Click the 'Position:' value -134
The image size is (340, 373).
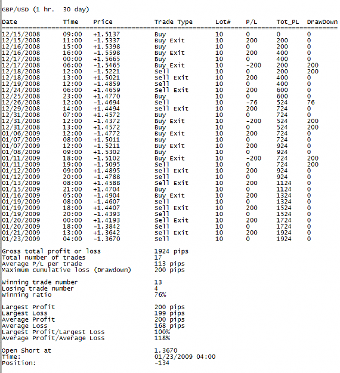(162, 363)
